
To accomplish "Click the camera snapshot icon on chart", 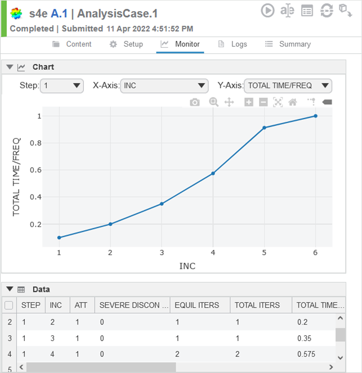I will coord(194,102).
